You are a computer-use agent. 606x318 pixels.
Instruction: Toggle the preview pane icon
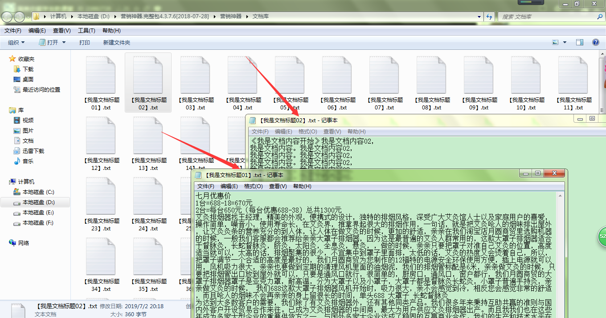[x=580, y=42]
